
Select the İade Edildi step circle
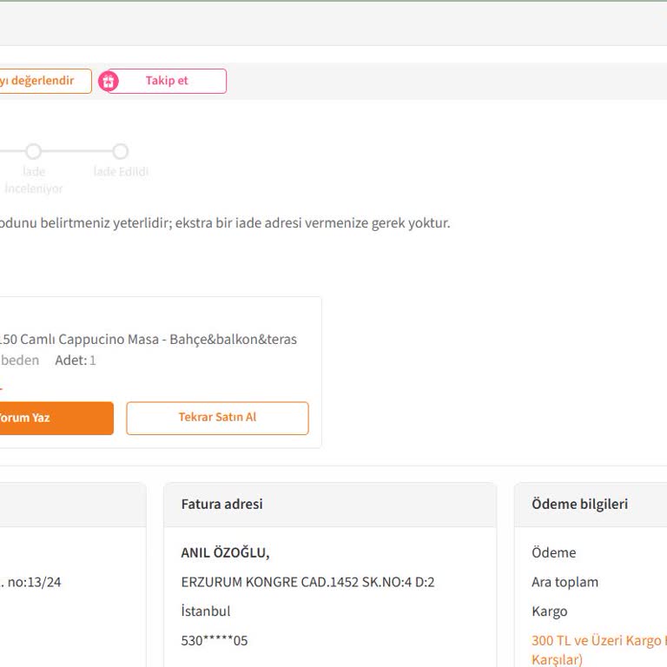coord(121,152)
